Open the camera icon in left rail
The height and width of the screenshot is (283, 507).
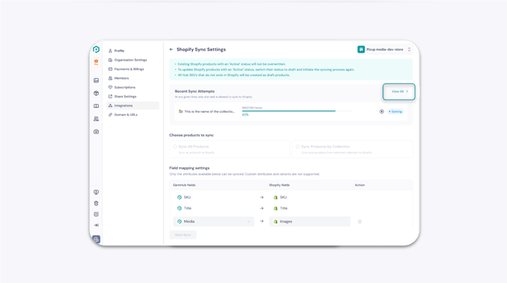(96, 132)
